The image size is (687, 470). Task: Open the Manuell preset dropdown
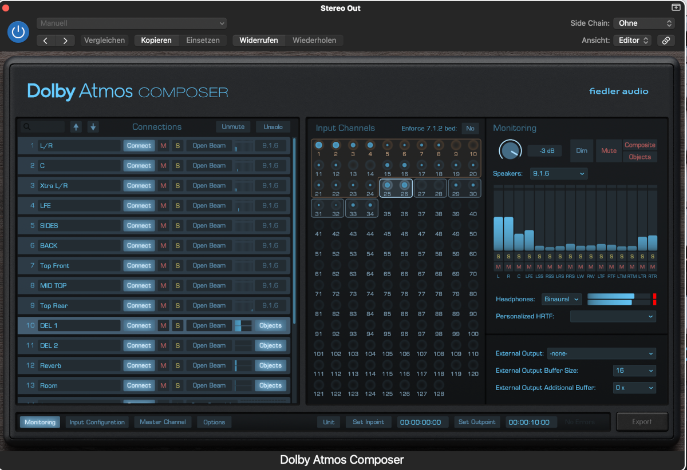tap(132, 23)
